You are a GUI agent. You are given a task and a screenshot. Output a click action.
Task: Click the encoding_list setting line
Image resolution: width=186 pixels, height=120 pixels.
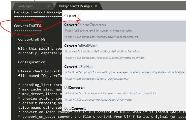click(x=40, y=85)
